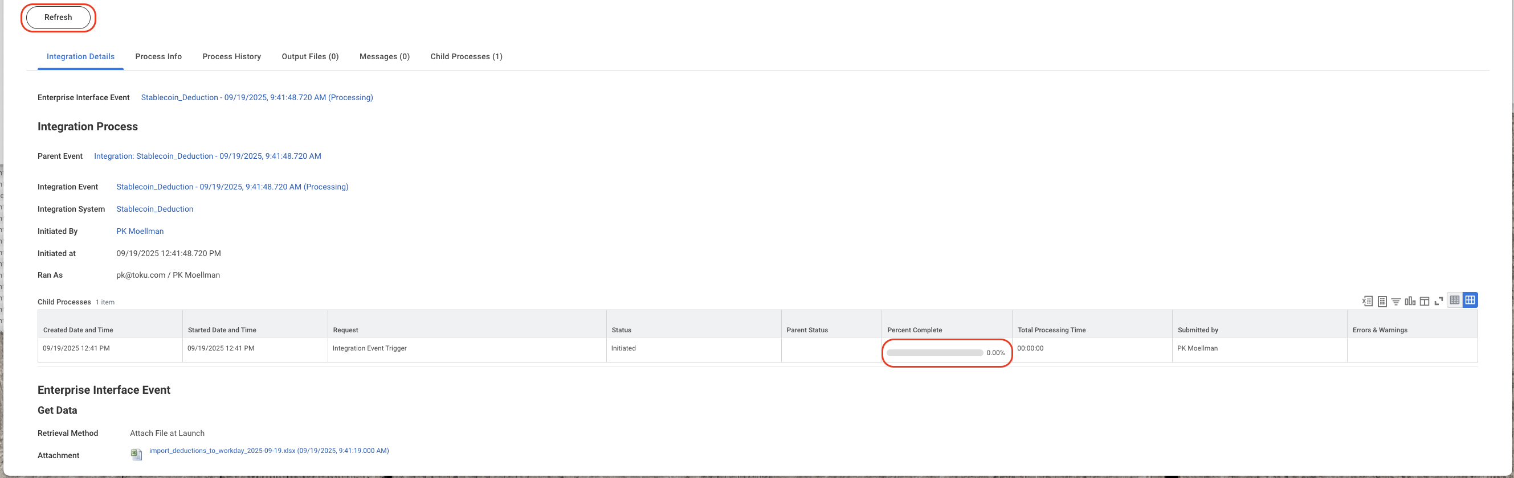This screenshot has height=478, width=1514.
Task: Open the Integration System Stablecoin_Deduction link
Action: 154,209
